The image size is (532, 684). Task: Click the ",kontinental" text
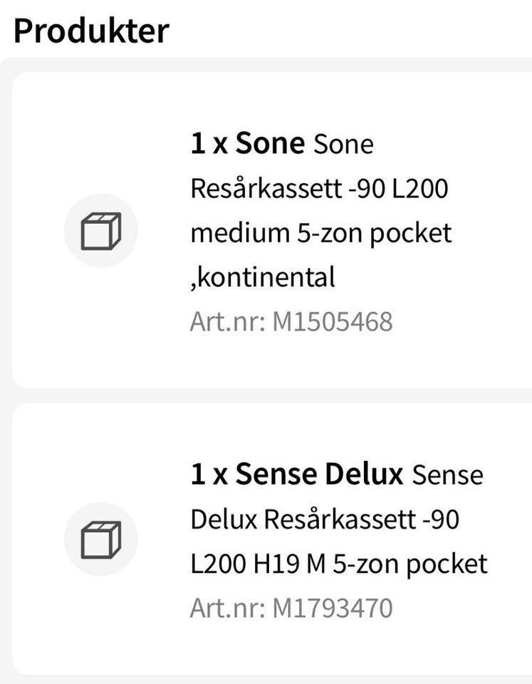point(262,277)
